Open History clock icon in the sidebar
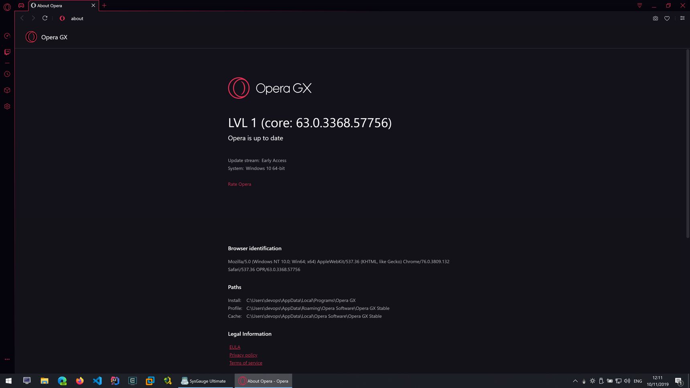690x388 pixels. click(7, 74)
